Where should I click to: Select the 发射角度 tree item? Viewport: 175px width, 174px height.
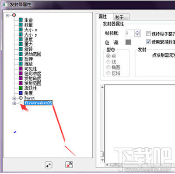tap(33, 78)
